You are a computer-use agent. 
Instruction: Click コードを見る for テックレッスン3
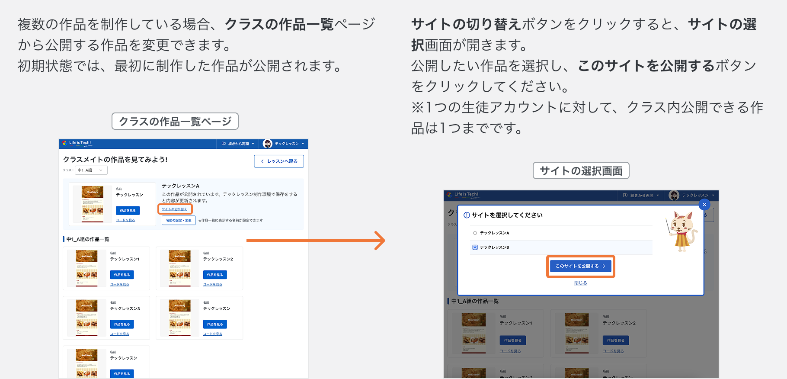click(120, 334)
